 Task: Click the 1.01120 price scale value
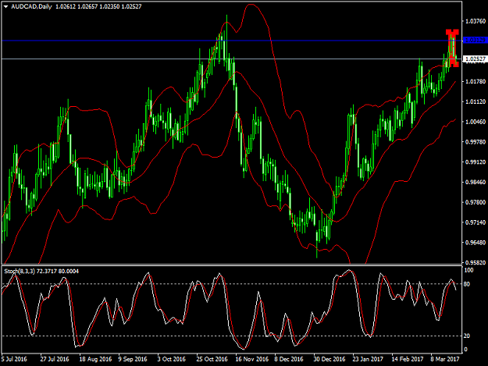[475, 101]
